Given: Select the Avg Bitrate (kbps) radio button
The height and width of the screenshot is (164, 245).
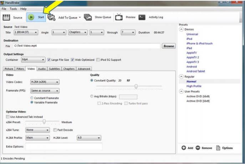Looking at the screenshot, I should [92, 96].
